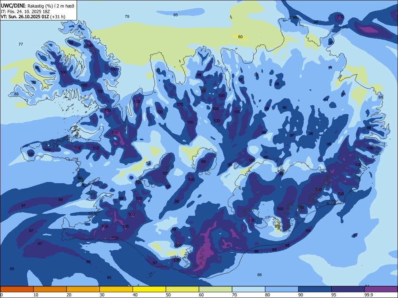The height and width of the screenshot is (298, 398).
Task: Click the orange 10–20 legend swatch
Action: point(50,289)
